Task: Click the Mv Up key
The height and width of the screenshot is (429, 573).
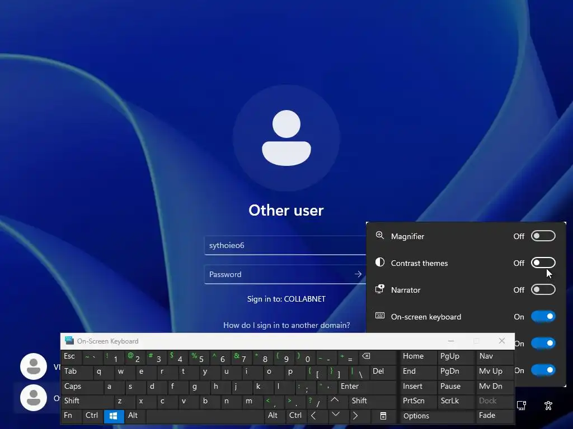Action: coord(495,372)
